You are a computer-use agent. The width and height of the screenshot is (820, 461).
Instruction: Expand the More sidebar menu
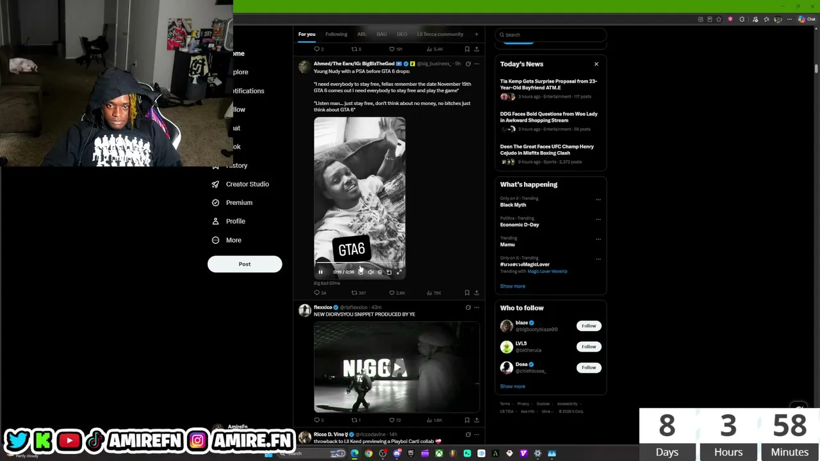point(227,240)
